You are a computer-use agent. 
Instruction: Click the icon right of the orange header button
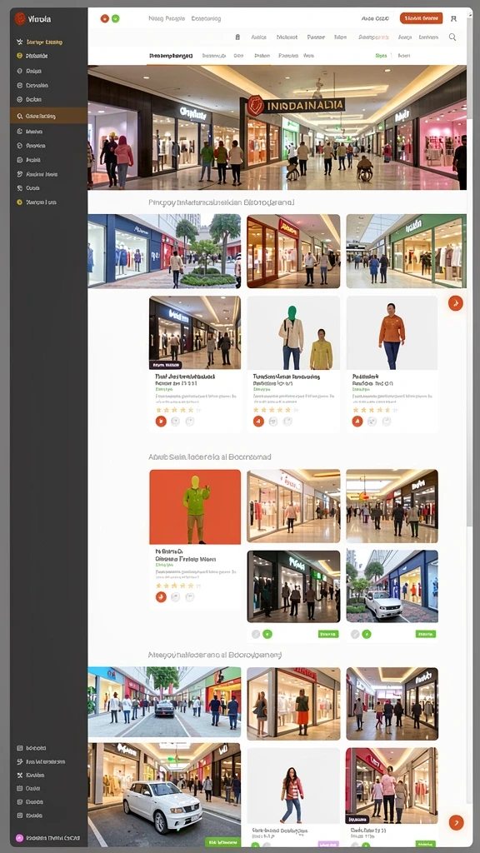pos(453,18)
